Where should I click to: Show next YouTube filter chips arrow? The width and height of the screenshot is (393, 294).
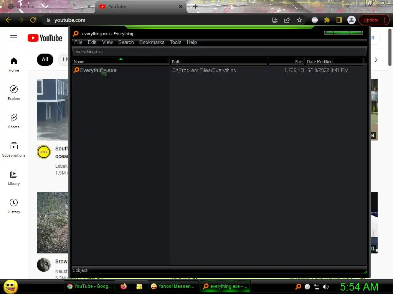(x=376, y=60)
